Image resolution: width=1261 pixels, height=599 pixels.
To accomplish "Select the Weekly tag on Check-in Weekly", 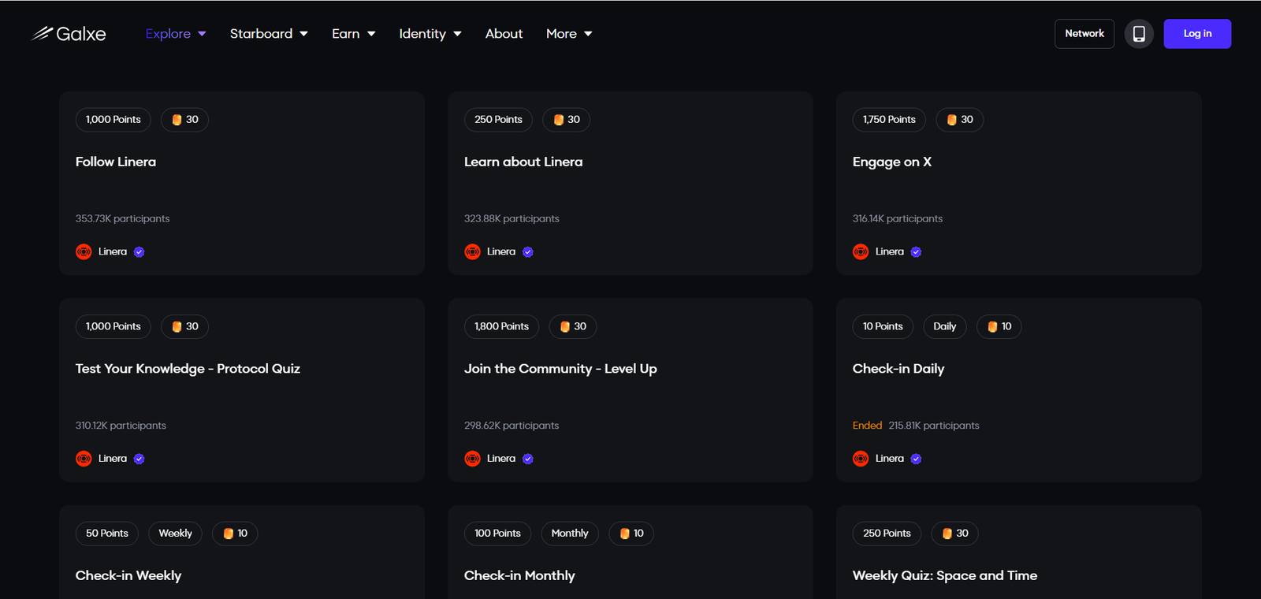I will pyautogui.click(x=175, y=534).
